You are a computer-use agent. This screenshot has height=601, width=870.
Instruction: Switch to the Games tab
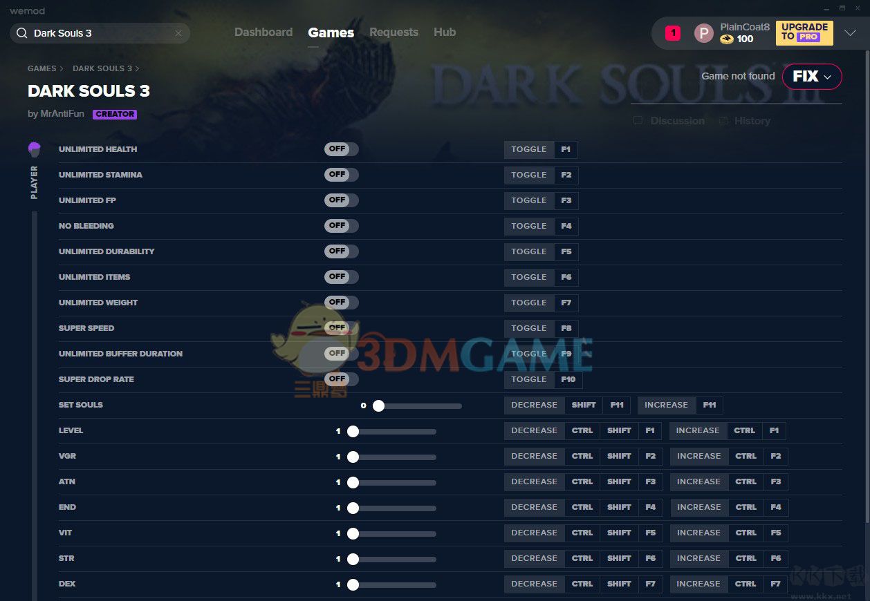click(331, 32)
